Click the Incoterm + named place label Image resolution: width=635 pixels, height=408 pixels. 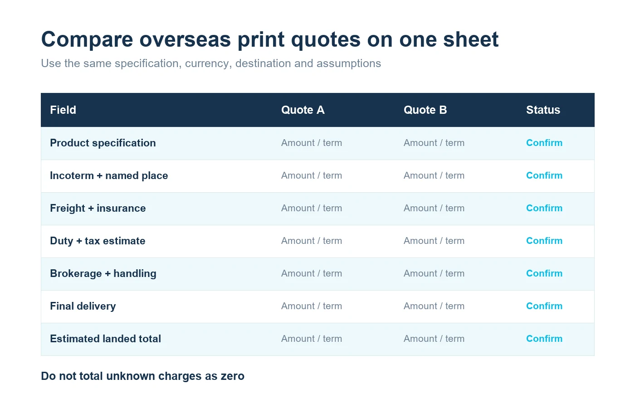pyautogui.click(x=109, y=175)
